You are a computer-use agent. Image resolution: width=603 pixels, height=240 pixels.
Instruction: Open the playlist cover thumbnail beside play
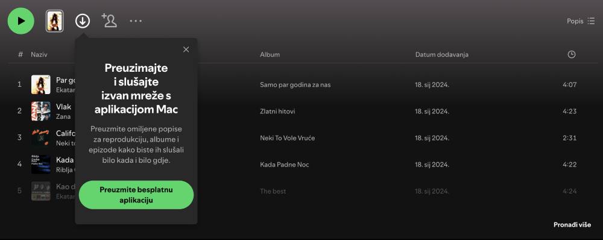(x=55, y=21)
